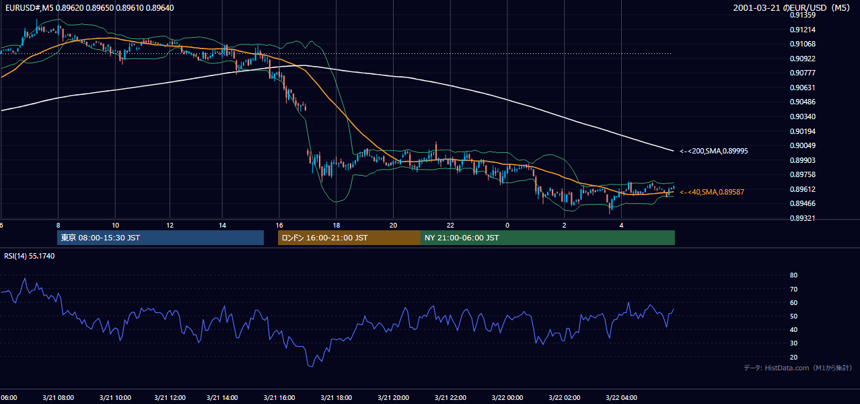Click the 2001-03-21 EUR/USD (M5) chart title

[x=793, y=8]
